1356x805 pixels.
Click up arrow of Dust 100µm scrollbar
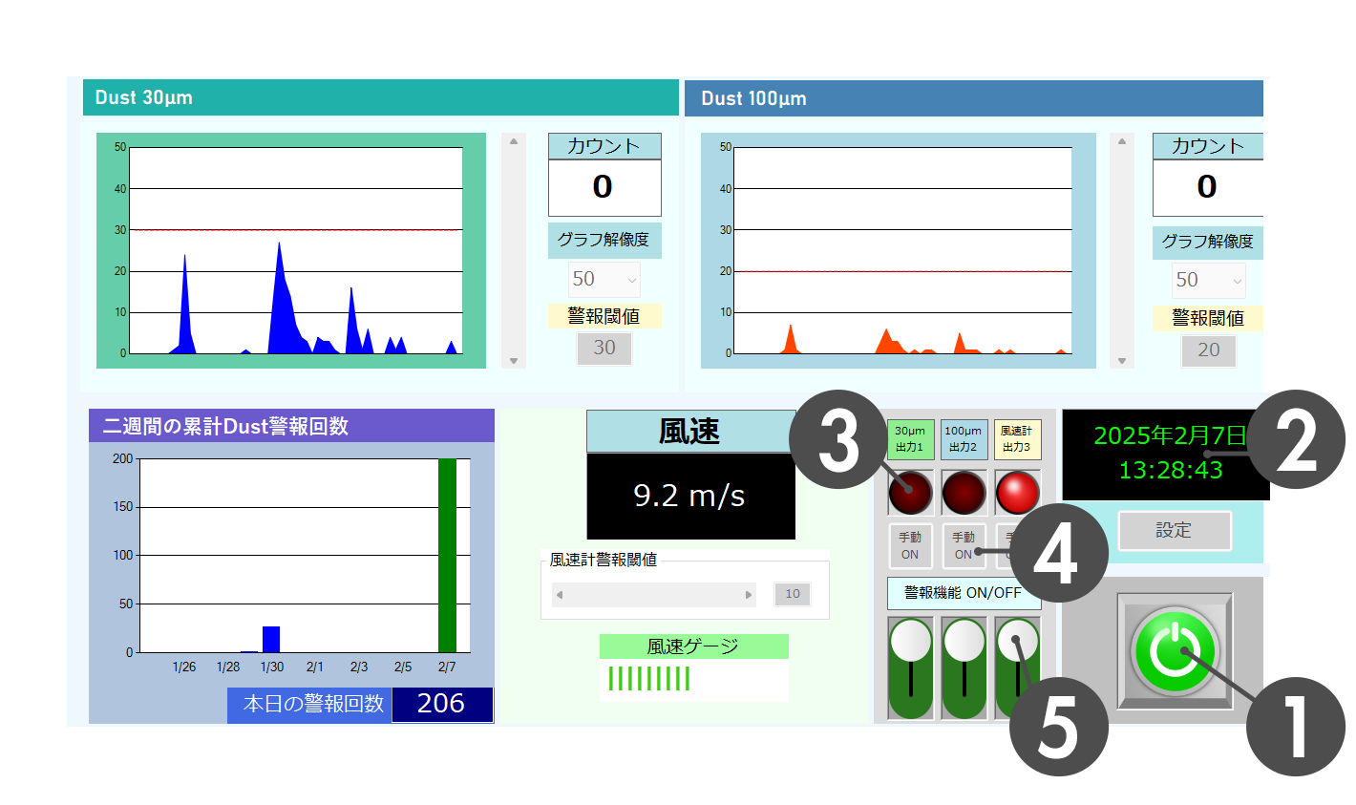click(x=1122, y=142)
